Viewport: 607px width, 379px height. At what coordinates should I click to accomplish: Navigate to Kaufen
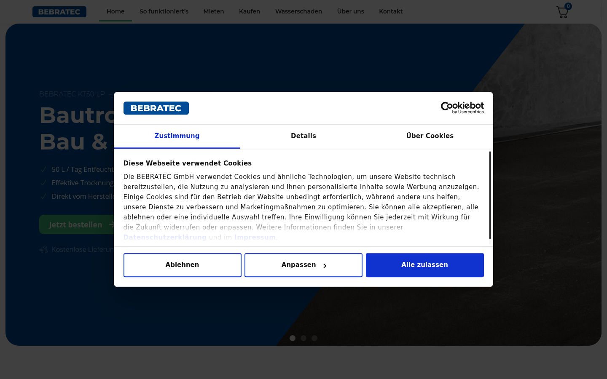coord(250,11)
